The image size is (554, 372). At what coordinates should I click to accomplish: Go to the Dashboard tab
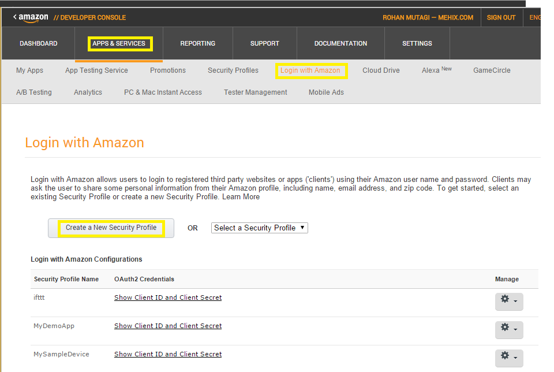pyautogui.click(x=39, y=43)
